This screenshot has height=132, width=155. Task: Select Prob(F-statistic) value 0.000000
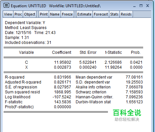pos(63,107)
